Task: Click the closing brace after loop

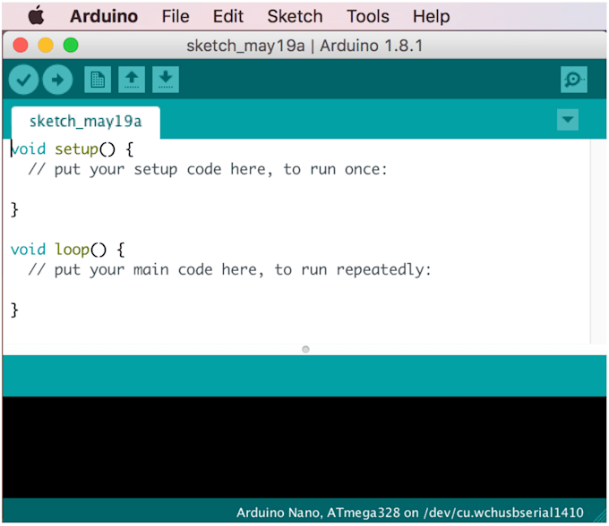Action: pyautogui.click(x=14, y=310)
